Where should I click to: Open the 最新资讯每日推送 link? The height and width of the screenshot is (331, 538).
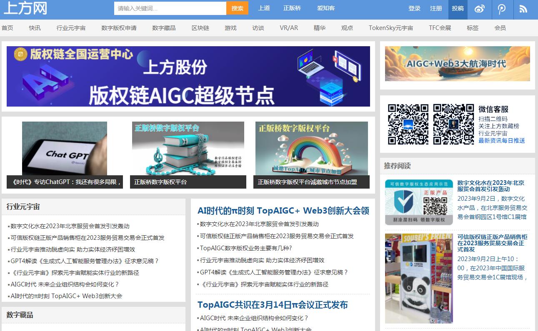502,141
